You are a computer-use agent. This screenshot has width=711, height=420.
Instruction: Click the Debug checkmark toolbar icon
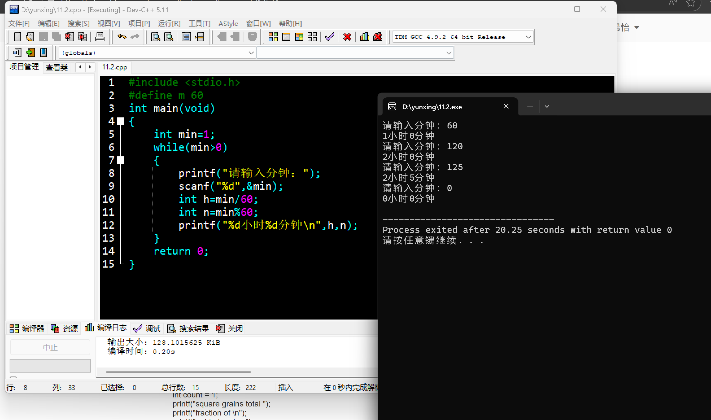point(330,37)
